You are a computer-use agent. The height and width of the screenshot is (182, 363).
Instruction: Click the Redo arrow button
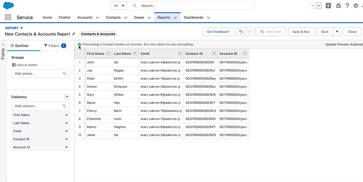click(249, 32)
